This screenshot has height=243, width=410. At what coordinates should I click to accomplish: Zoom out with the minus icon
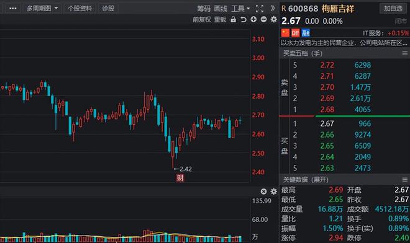tap(263, 19)
